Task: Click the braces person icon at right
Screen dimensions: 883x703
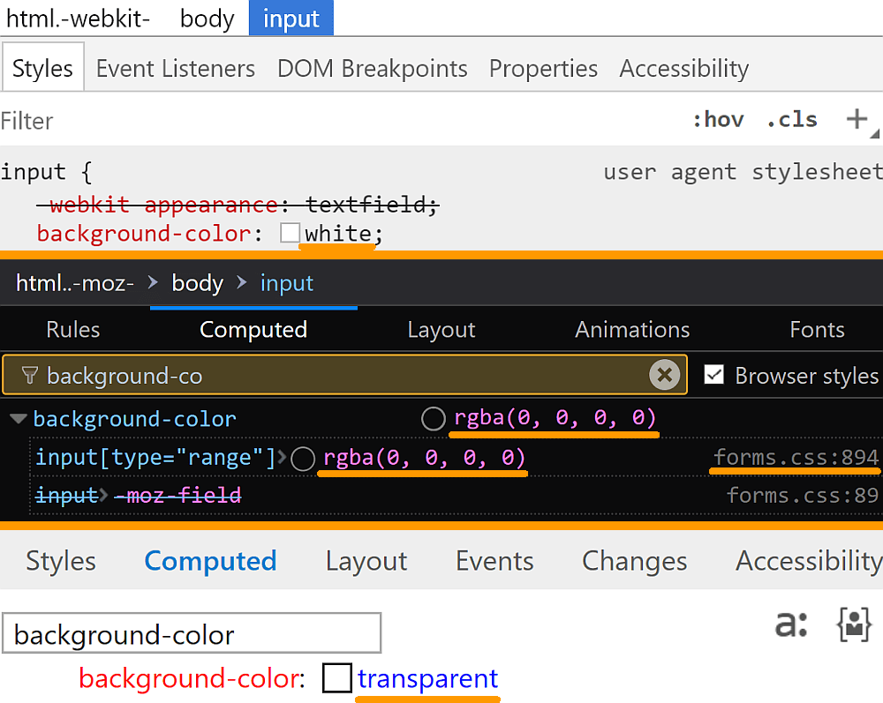Action: point(853,624)
